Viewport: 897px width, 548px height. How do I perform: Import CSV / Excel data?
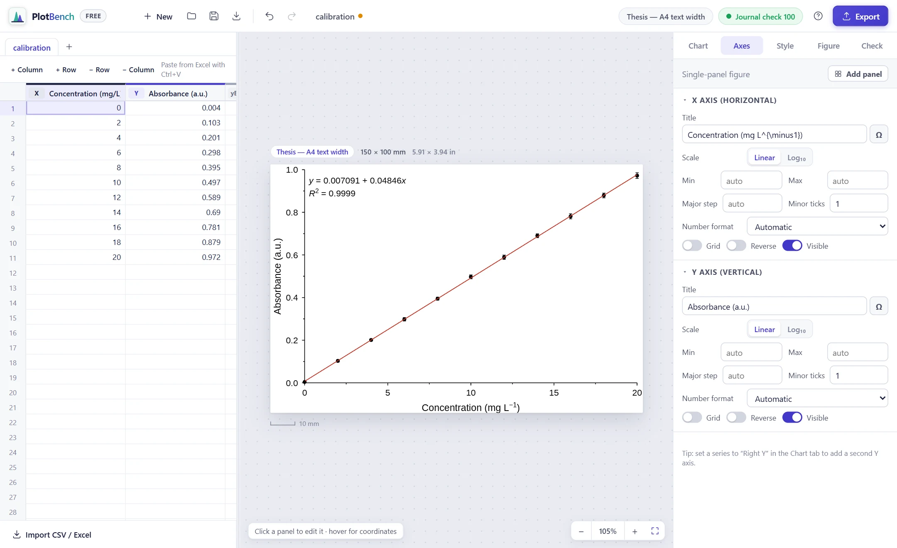[52, 535]
